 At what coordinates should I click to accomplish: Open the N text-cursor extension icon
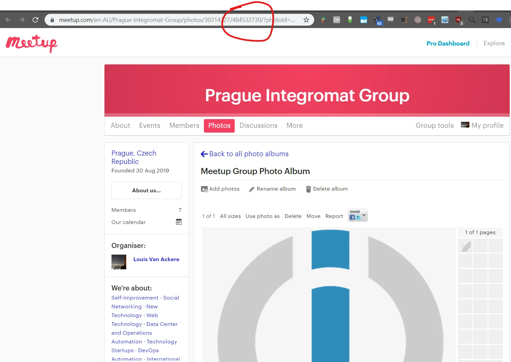(x=404, y=20)
